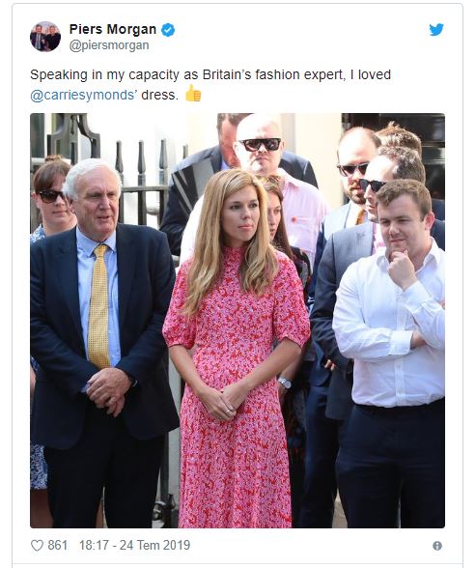Follow the @carriesymonds mention link
This screenshot has width=476, height=568.
[x=84, y=95]
